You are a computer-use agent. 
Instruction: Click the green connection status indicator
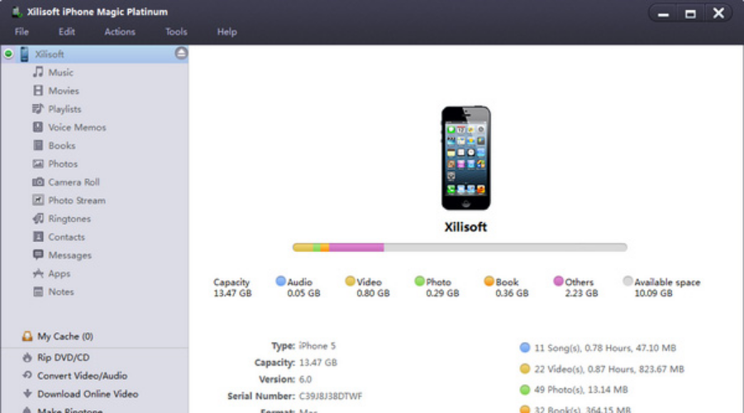click(x=8, y=54)
